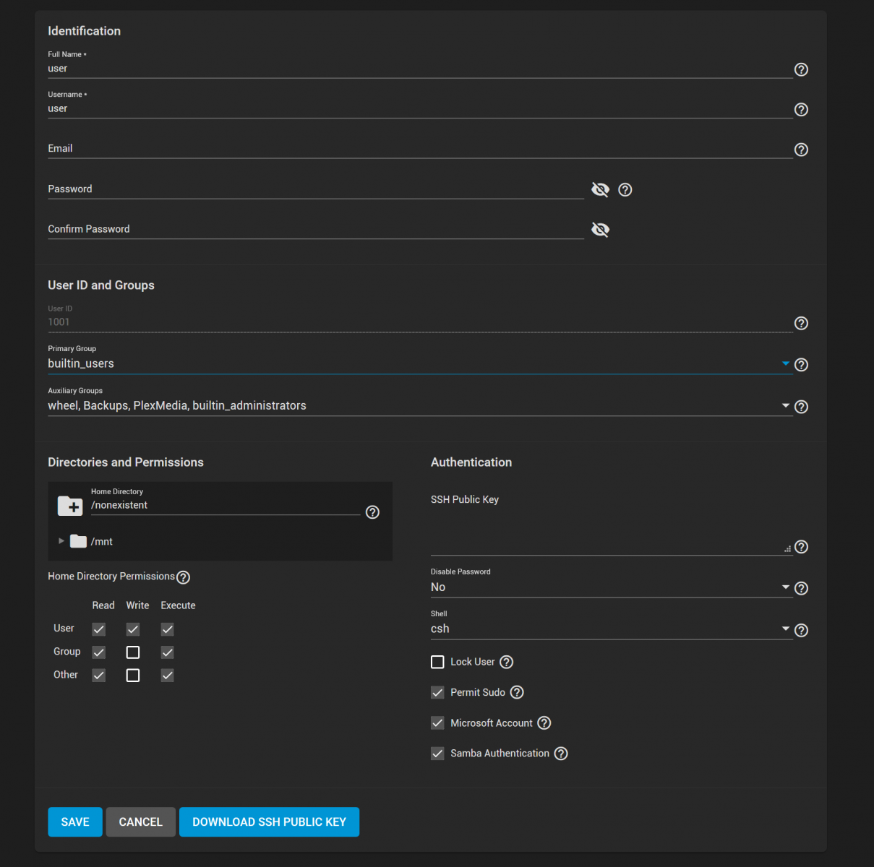Open help for Username field
Viewport: 874px width, 867px height.
coord(801,109)
